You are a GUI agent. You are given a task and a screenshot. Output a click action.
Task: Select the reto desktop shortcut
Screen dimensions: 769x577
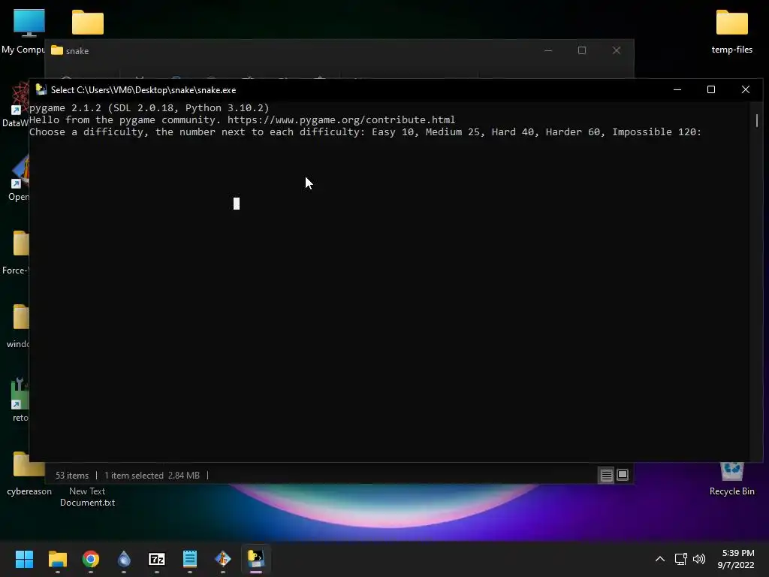coord(20,400)
